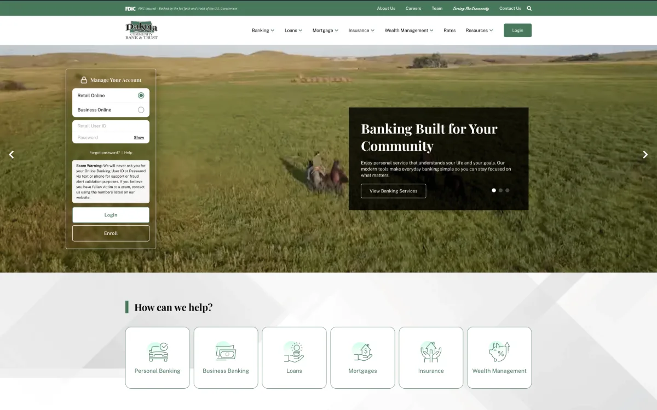Screen dimensions: 657x410
Task: Go to next slide arrow
Action: [x=645, y=155]
